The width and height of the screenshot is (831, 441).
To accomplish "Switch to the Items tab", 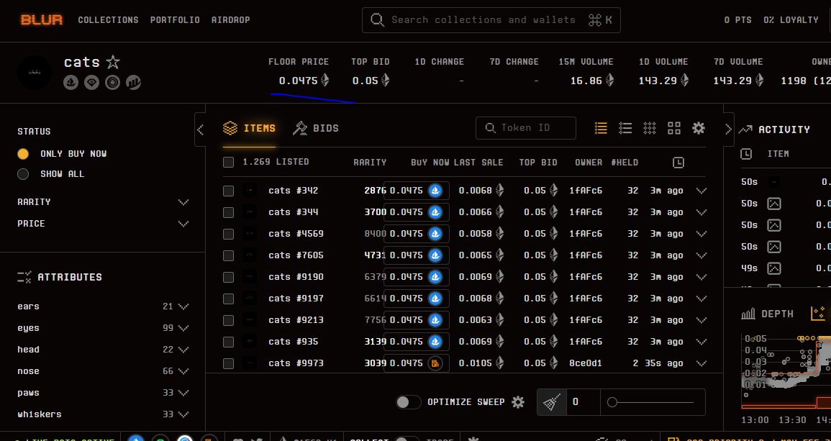I will point(249,128).
